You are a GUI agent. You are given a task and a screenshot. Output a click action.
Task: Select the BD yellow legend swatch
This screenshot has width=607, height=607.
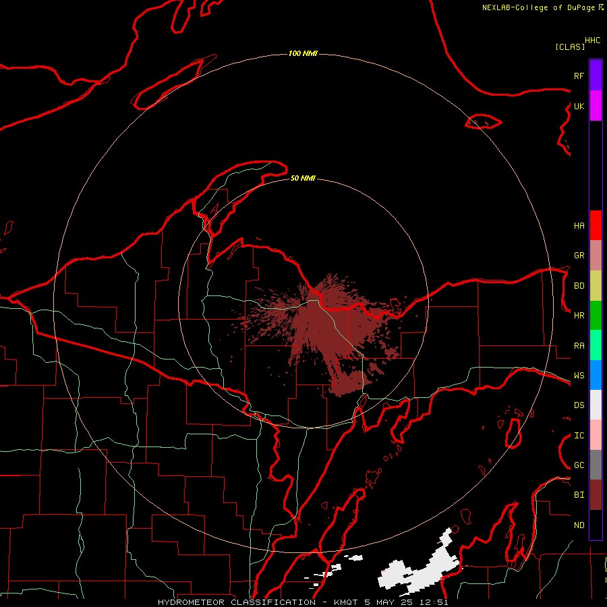596,286
